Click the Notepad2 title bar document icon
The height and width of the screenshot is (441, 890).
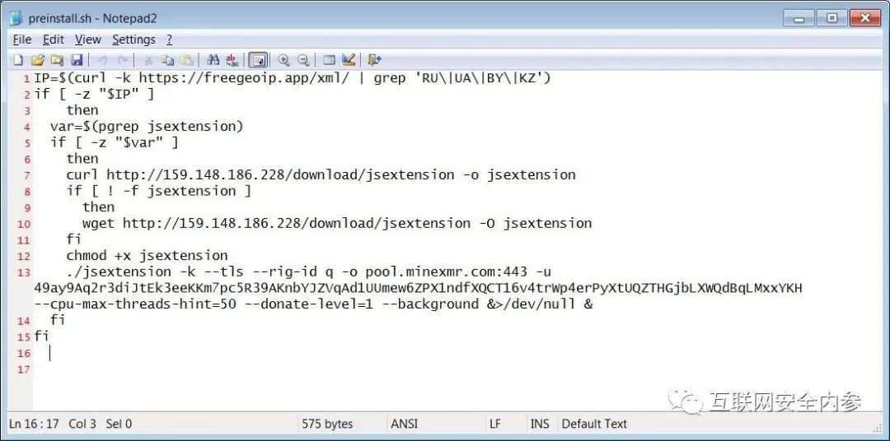tap(16, 18)
